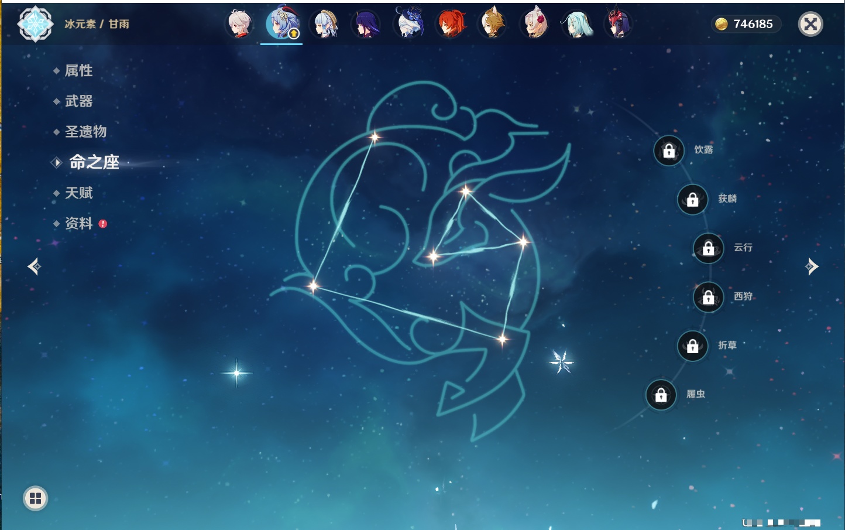Select the fox-eared blonde character portrait
845x530 pixels.
(493, 24)
